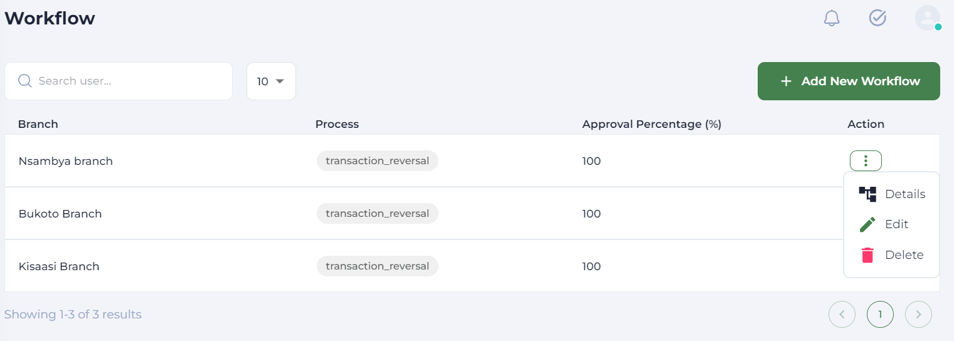The width and height of the screenshot is (954, 341).
Task: Click the Details hierarchy icon
Action: click(867, 194)
